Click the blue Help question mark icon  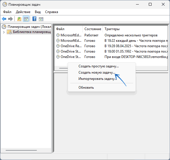[x=34, y=19]
